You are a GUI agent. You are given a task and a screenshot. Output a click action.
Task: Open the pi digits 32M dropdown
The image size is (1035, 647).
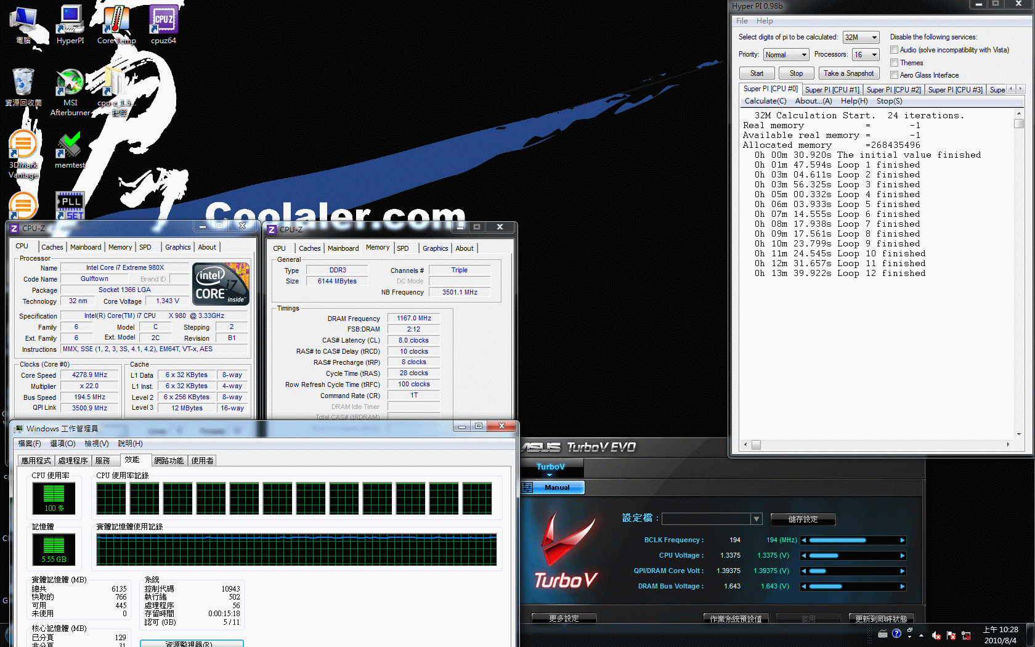pos(861,38)
